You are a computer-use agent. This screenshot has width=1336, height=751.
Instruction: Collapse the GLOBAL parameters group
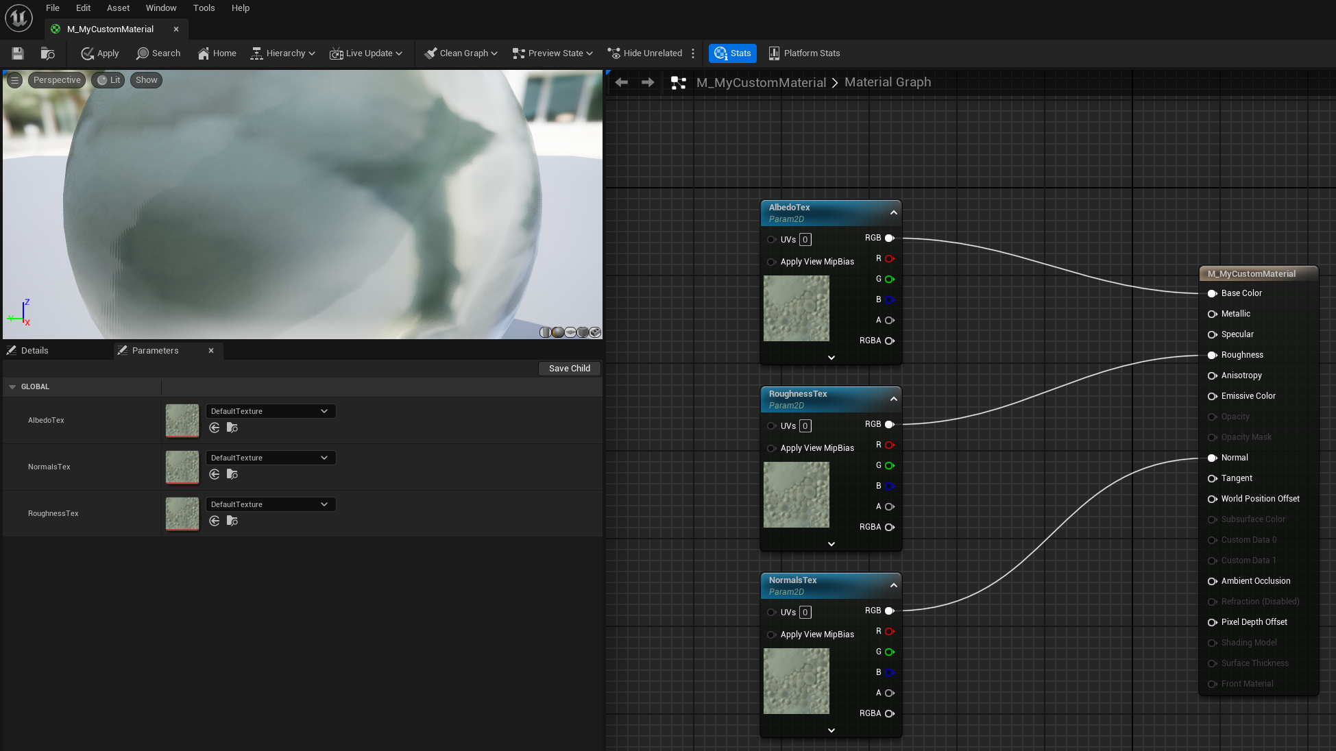point(12,387)
